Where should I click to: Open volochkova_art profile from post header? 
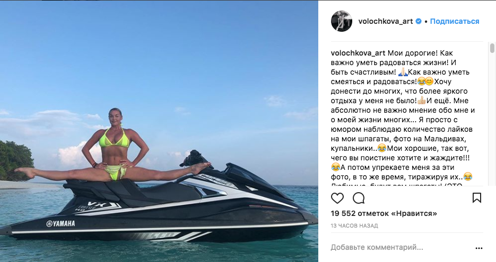point(386,21)
